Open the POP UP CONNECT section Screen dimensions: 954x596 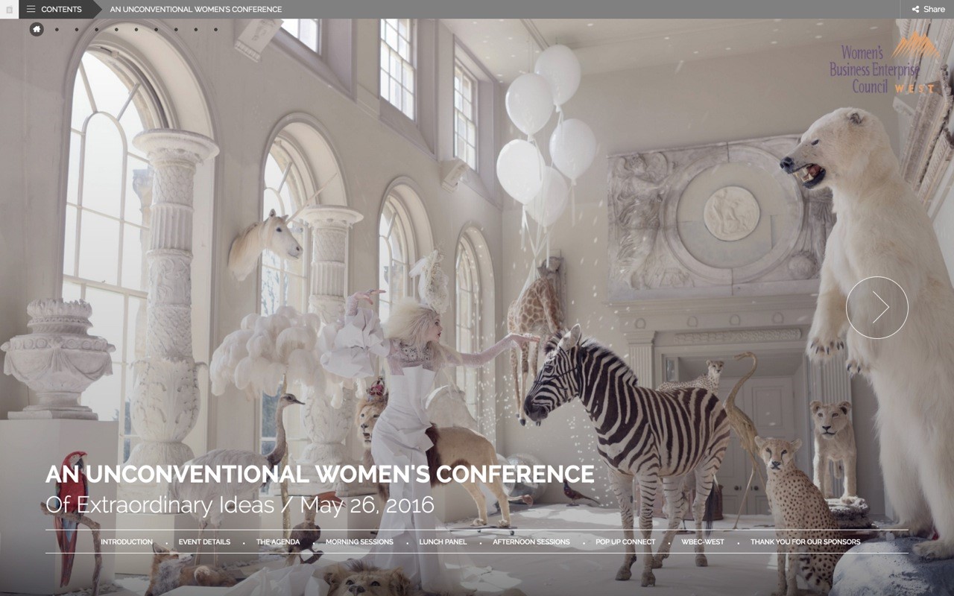[x=625, y=542]
